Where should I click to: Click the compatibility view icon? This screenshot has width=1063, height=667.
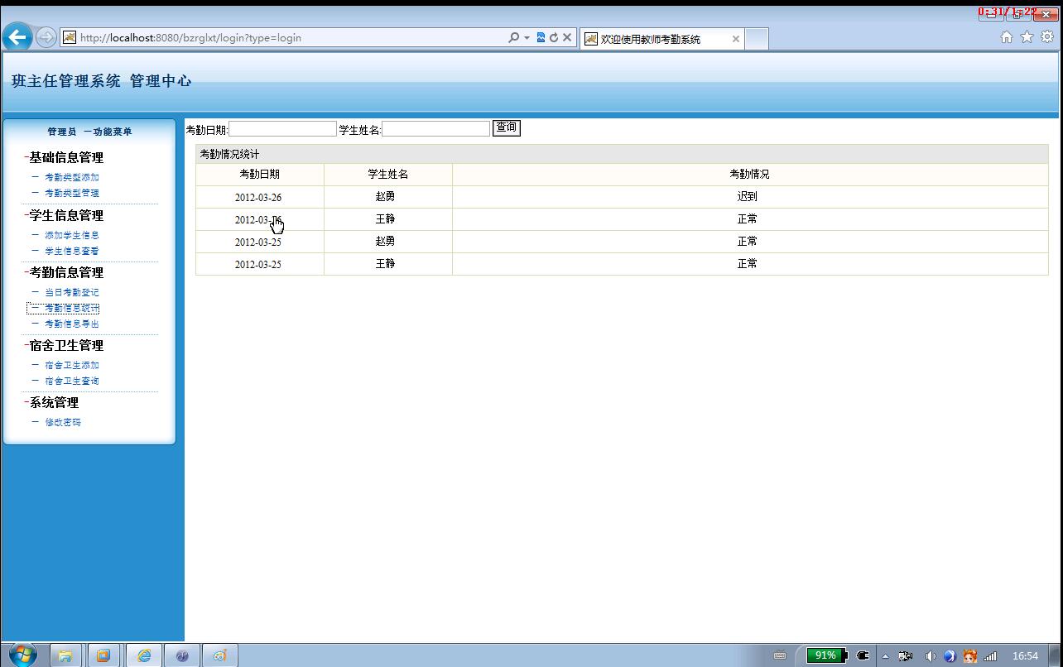click(541, 37)
